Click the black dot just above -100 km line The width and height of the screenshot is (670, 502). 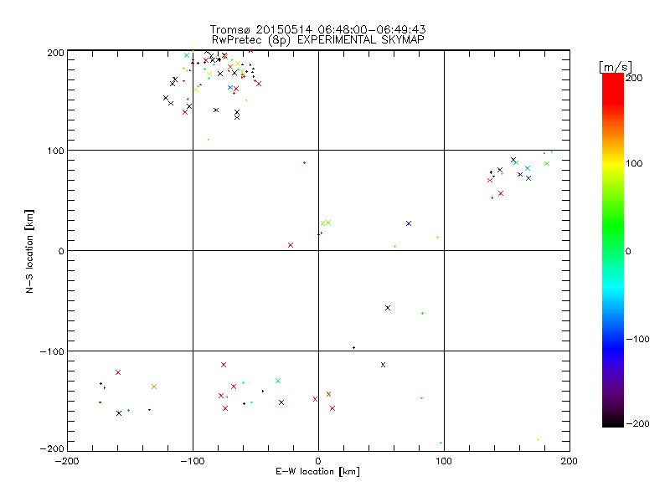tap(353, 347)
